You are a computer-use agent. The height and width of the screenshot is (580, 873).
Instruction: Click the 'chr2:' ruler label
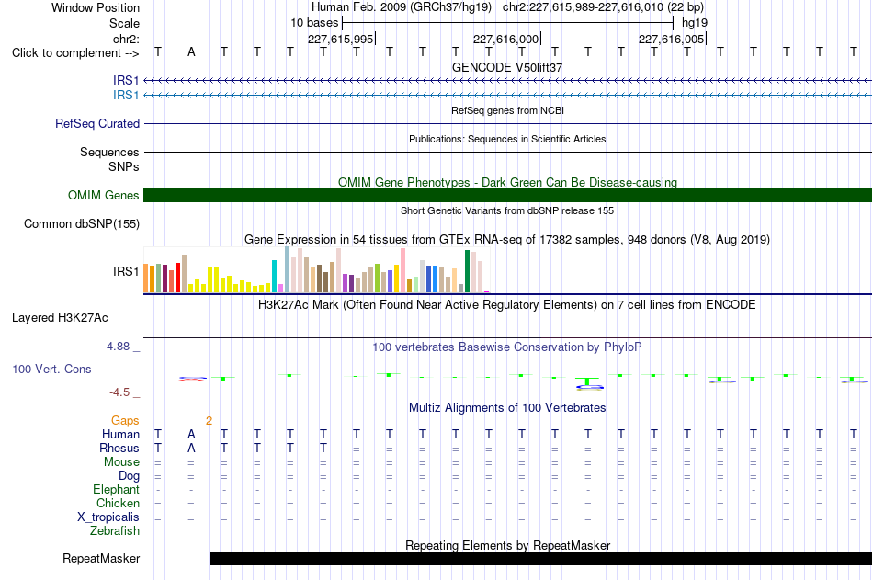click(x=126, y=39)
